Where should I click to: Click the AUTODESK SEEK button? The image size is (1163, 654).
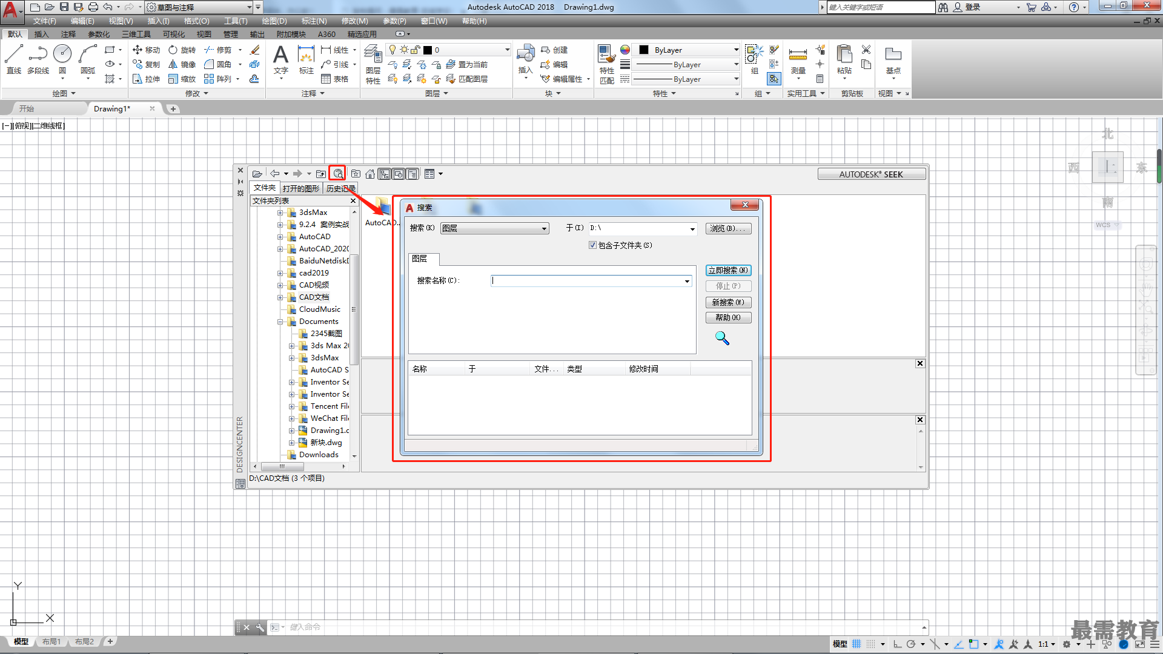click(871, 174)
